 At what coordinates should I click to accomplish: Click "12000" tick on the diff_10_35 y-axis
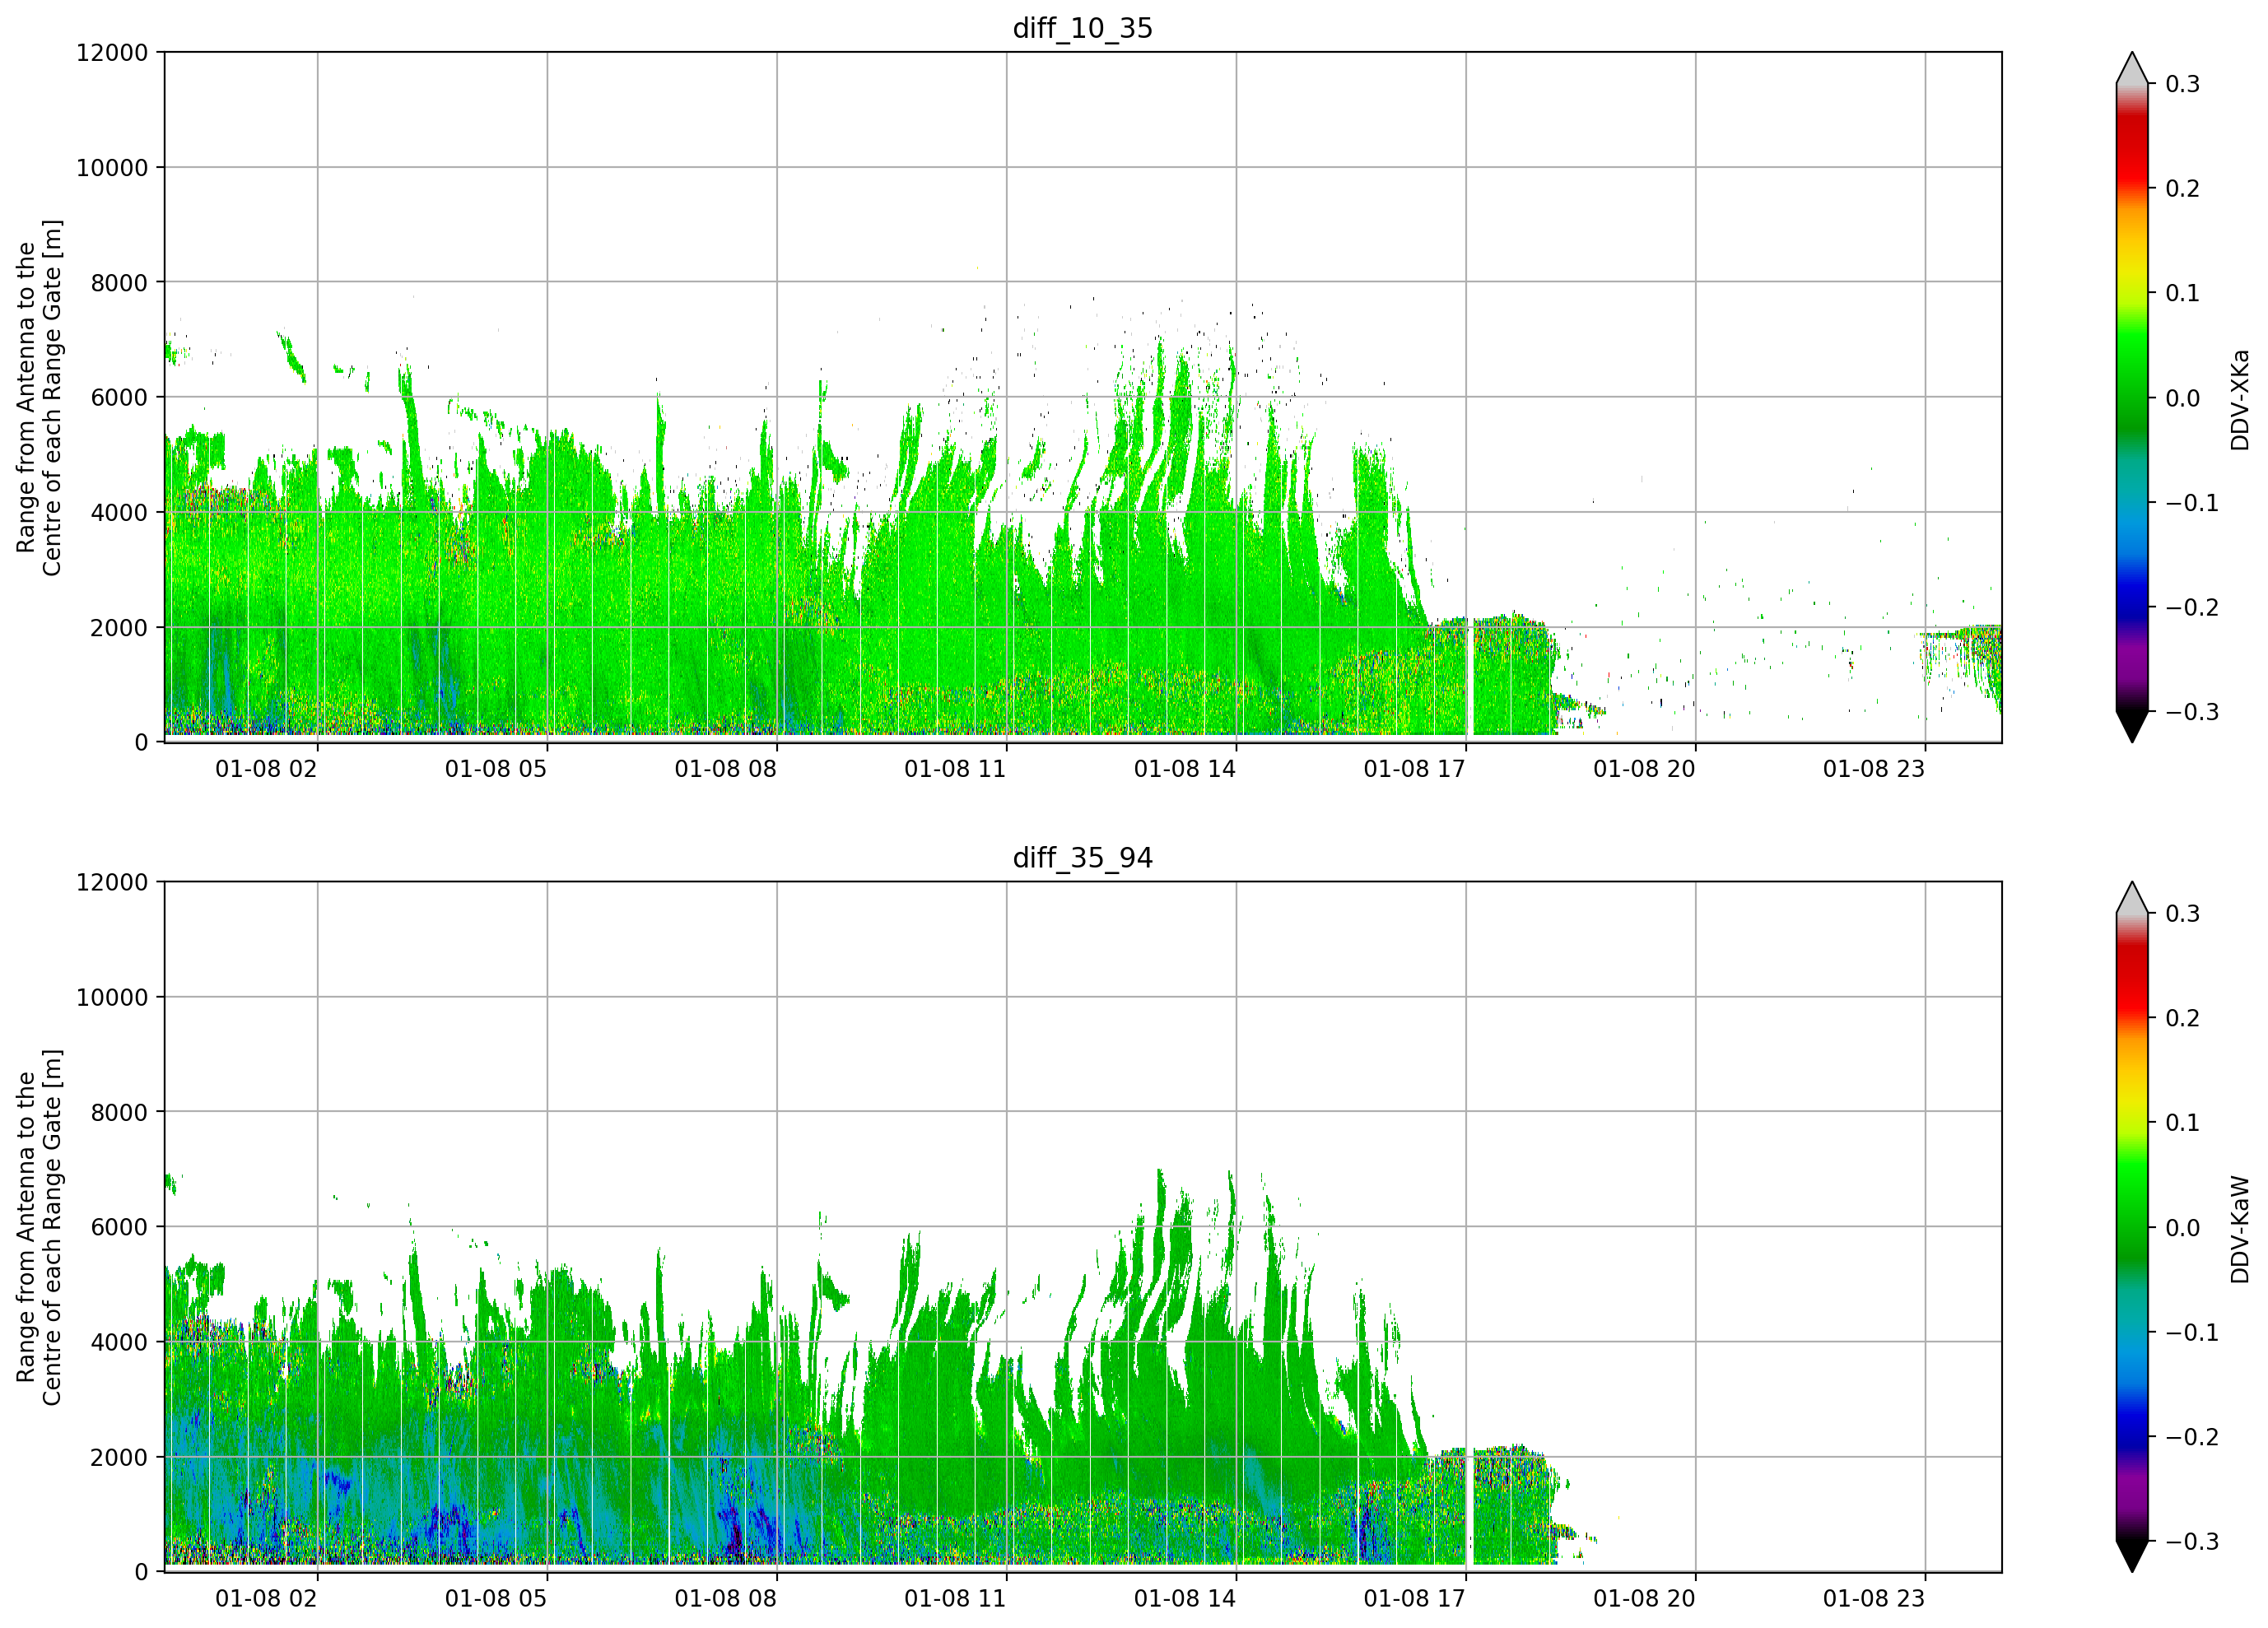pos(112,53)
